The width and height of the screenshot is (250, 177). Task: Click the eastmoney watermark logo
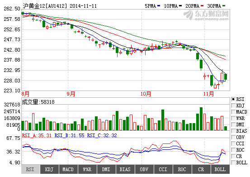point(206,15)
